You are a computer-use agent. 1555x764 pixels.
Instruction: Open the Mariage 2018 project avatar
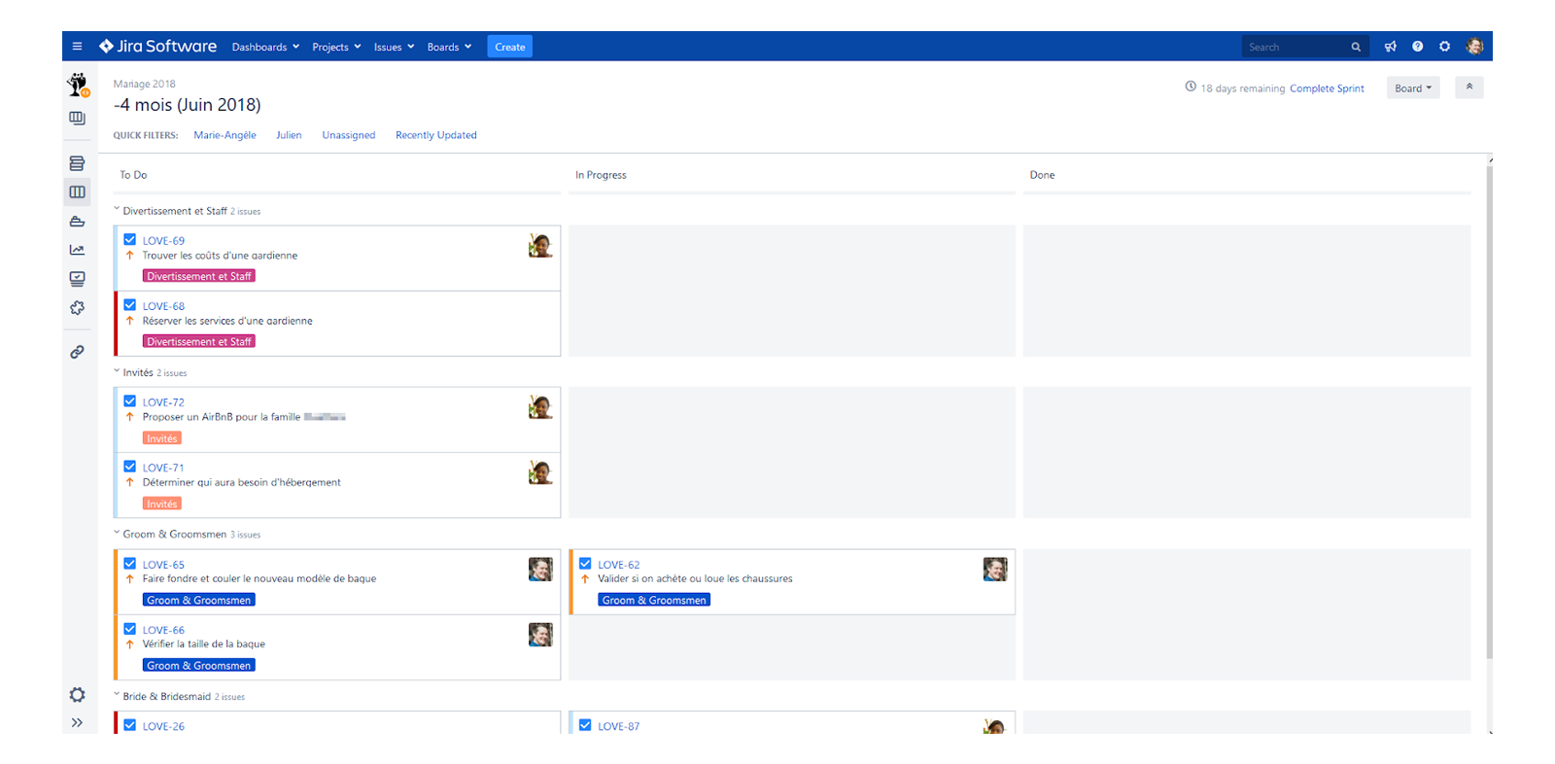pos(78,85)
